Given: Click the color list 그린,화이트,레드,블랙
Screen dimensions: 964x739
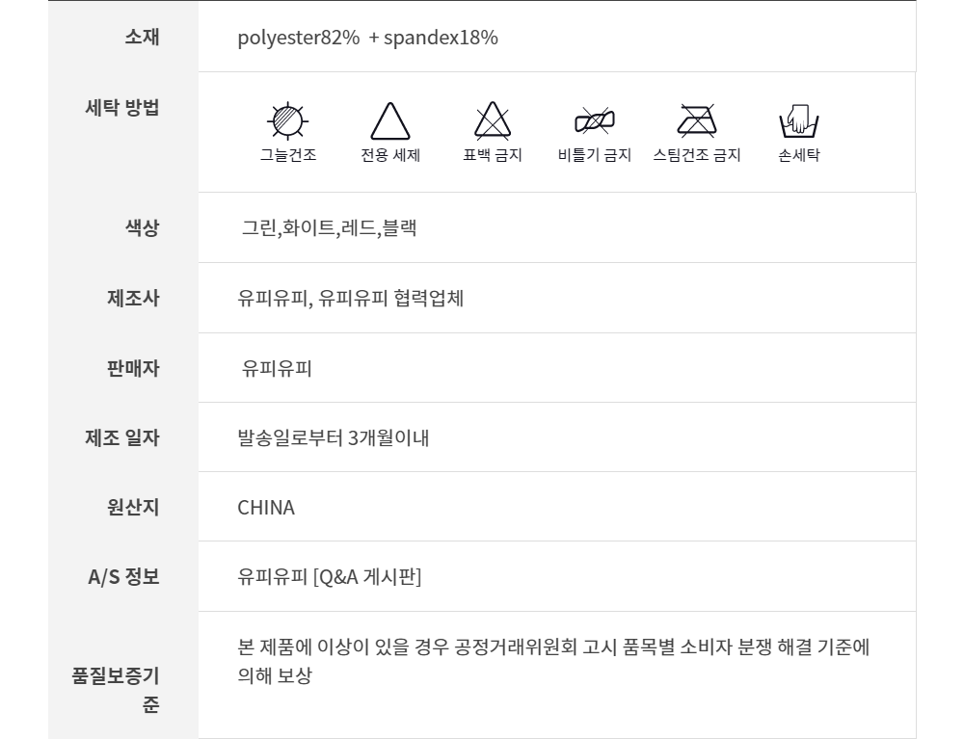Looking at the screenshot, I should pyautogui.click(x=329, y=228).
